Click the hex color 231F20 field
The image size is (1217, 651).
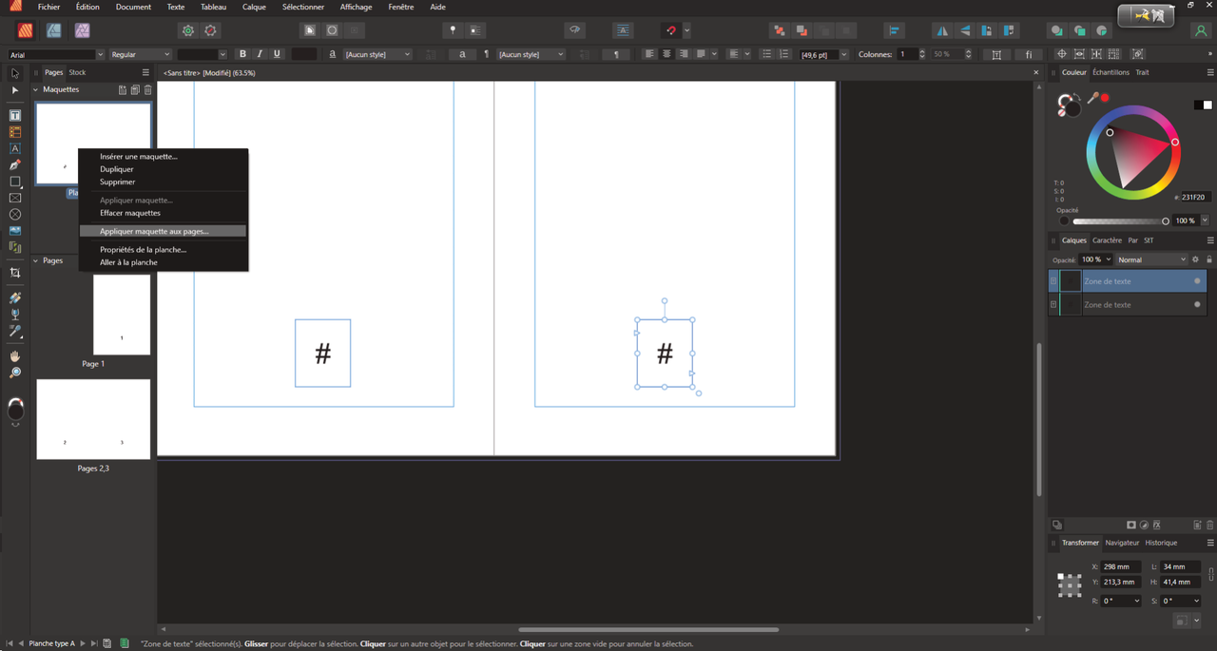pyautogui.click(x=1194, y=198)
